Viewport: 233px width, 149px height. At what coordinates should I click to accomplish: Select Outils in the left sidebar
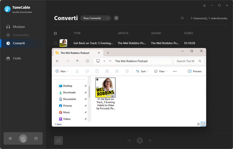click(x=17, y=58)
